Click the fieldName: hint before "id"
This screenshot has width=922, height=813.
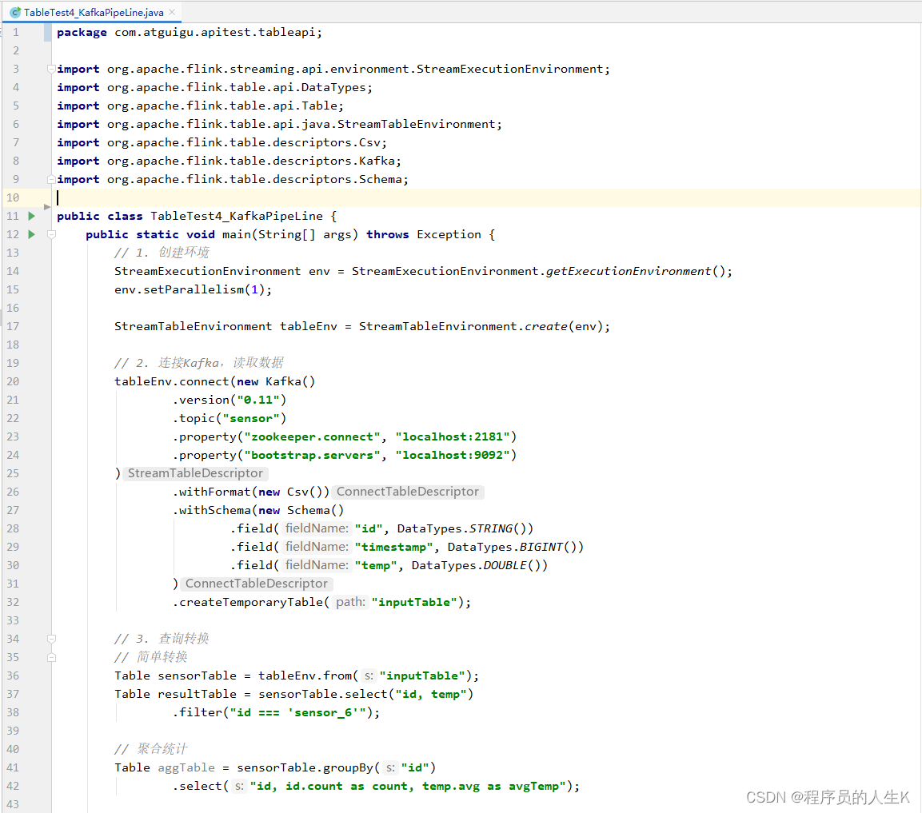pyautogui.click(x=317, y=528)
